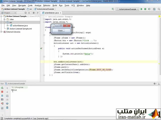Collapse the Action Listenet Sample root node
The width and height of the screenshot is (161, 120).
tap(2, 16)
